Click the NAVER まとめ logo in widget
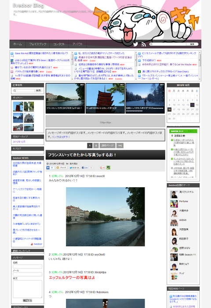 click(x=177, y=131)
